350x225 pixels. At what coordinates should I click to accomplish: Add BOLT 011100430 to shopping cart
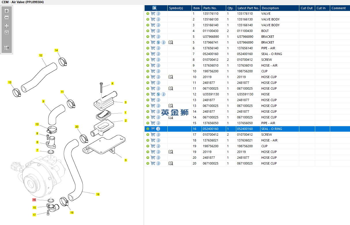(153, 31)
